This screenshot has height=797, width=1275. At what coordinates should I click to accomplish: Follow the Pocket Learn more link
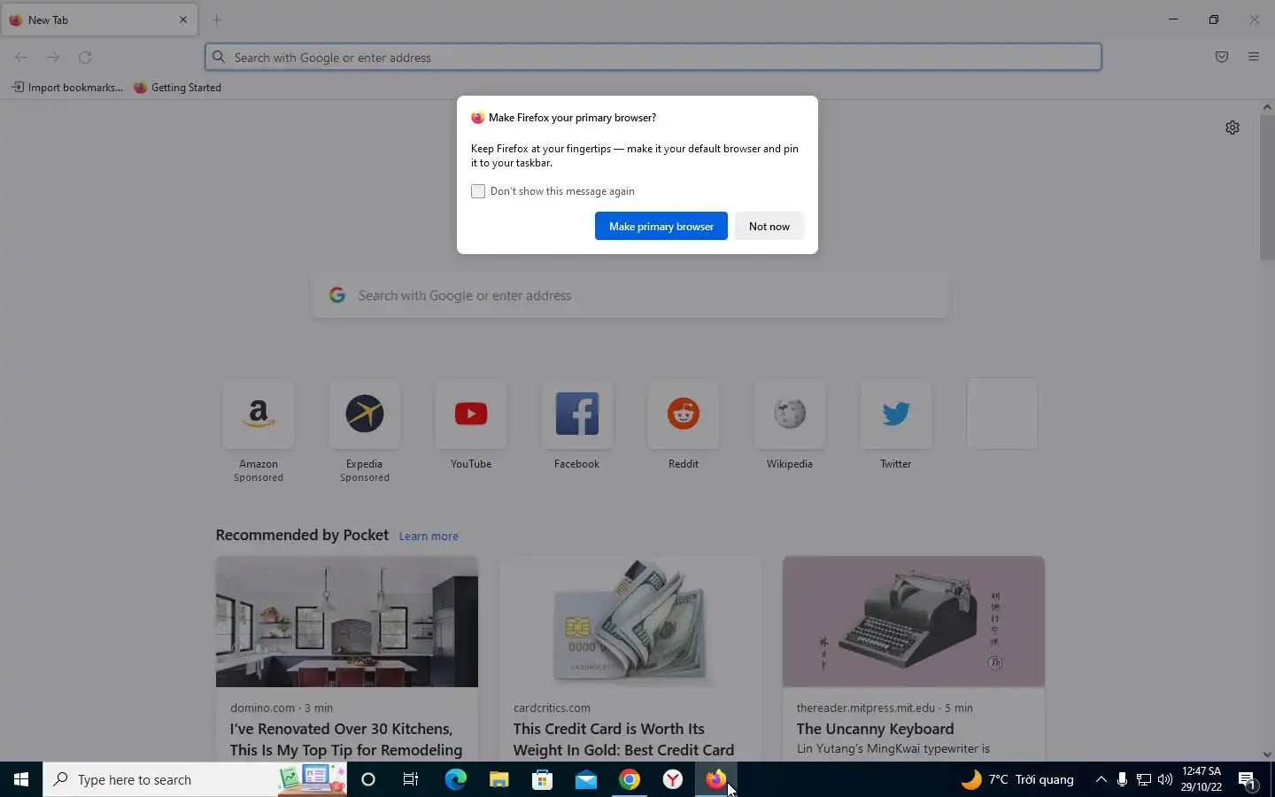point(429,537)
